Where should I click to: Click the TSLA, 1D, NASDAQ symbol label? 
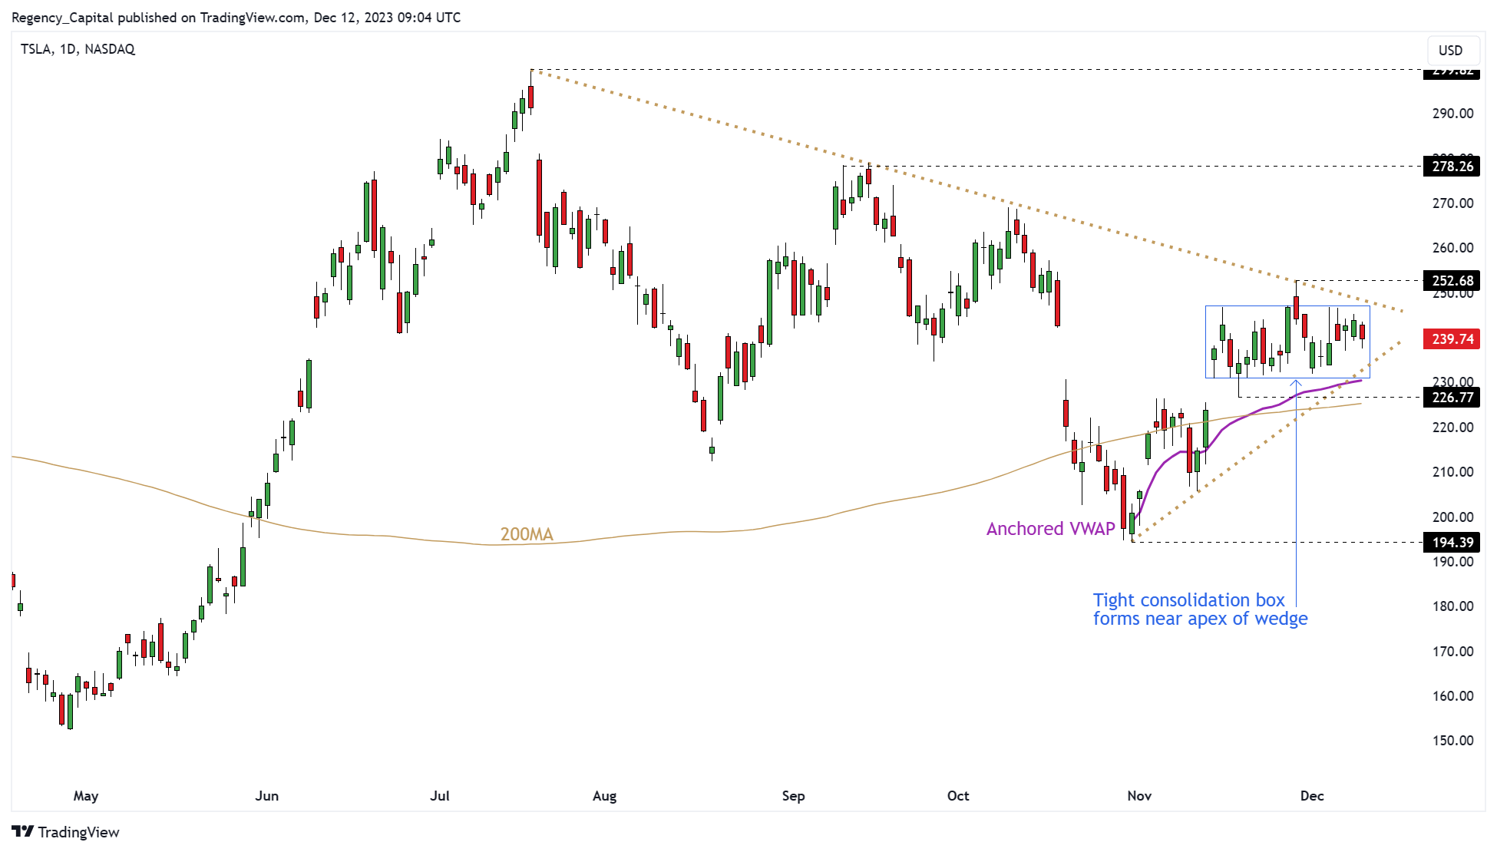[78, 49]
